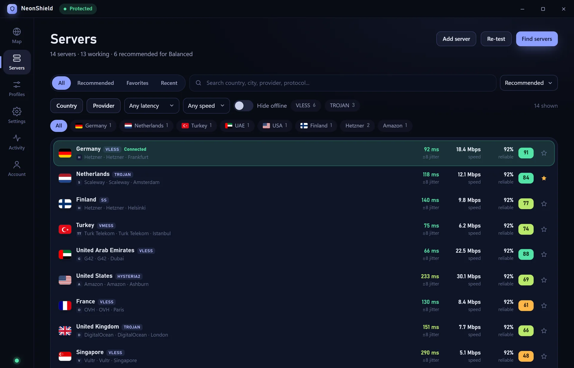The image size is (574, 368).
Task: Switch to the Recent tab
Action: [x=169, y=83]
